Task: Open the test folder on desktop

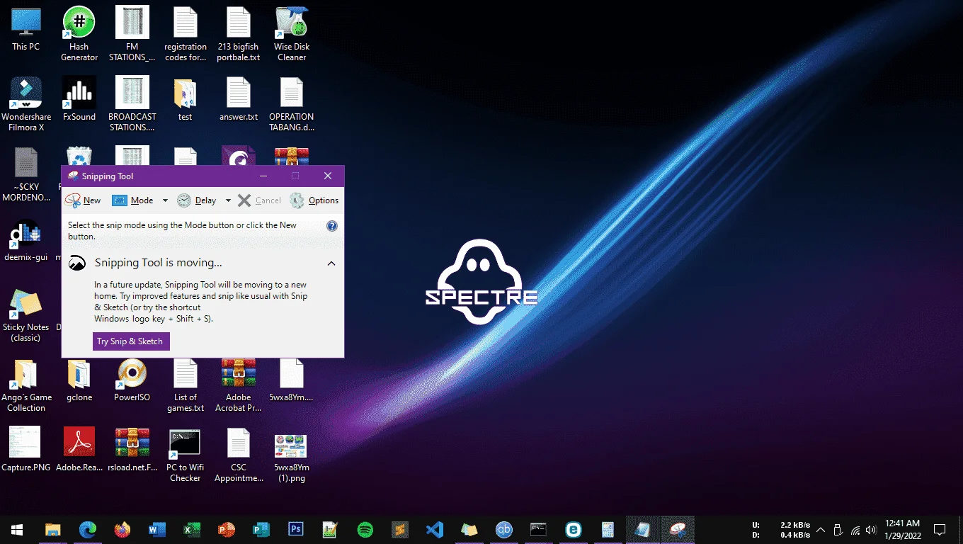Action: pos(186,99)
